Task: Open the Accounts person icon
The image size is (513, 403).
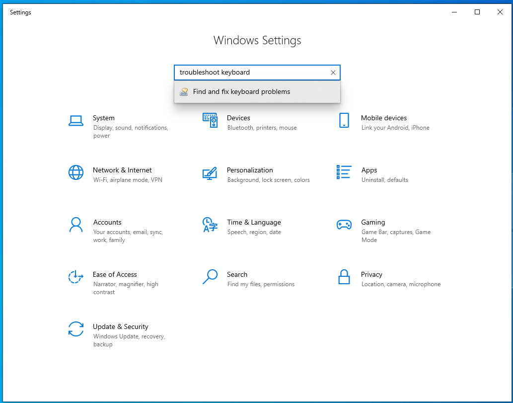Action: pyautogui.click(x=75, y=225)
